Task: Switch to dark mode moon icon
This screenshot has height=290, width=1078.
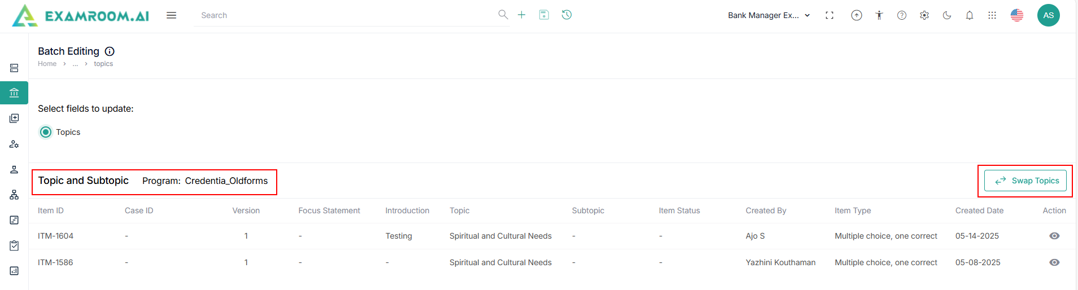Action: click(x=947, y=15)
